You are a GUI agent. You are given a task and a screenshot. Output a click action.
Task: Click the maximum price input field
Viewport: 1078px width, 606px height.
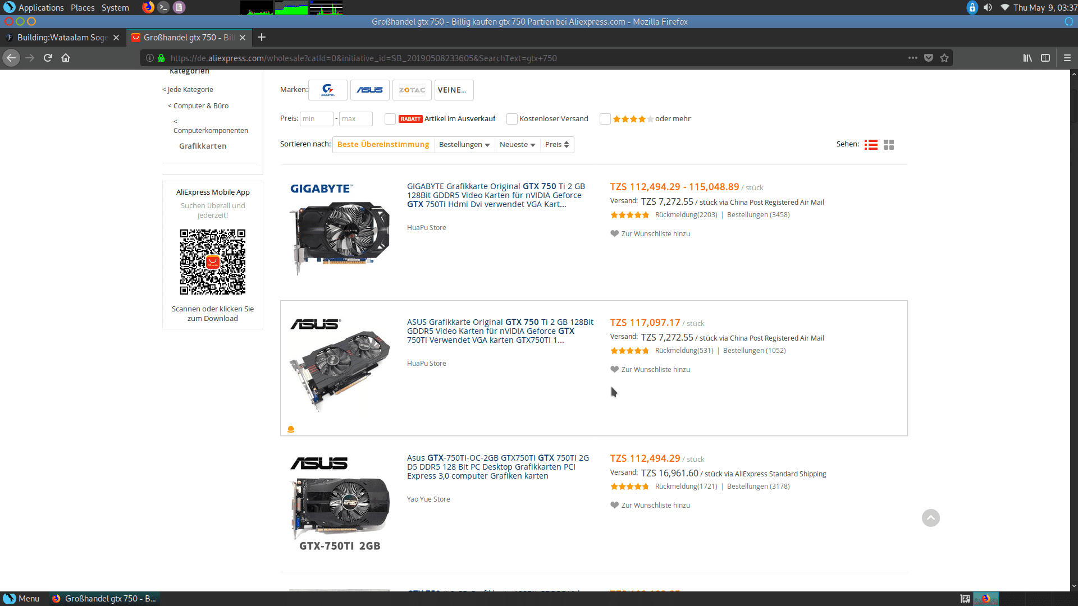[x=356, y=119]
